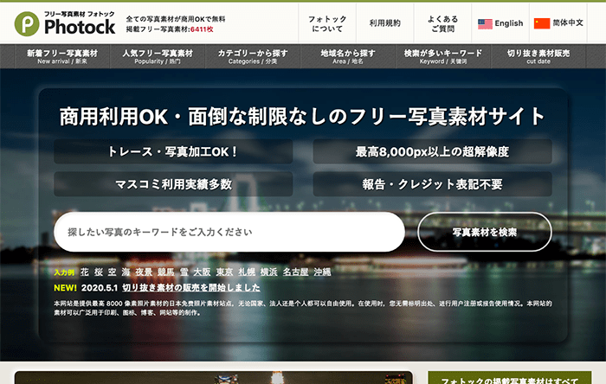Select the 桜 example keyword
Screen dimensions: 606x384
click(99, 272)
